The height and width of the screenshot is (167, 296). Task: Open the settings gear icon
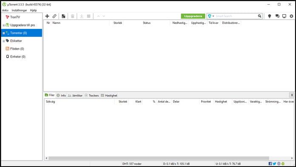(291, 16)
